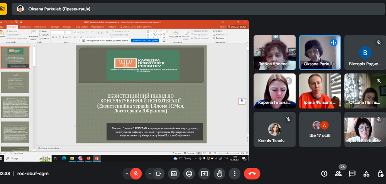Screen dimensions: 386x184
Task: Open the meeting details info icon
Action: (324, 174)
